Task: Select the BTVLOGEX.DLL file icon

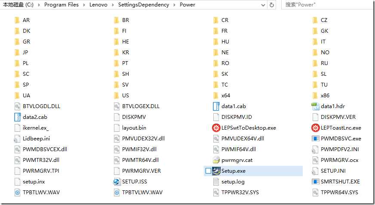Action: click(117, 106)
